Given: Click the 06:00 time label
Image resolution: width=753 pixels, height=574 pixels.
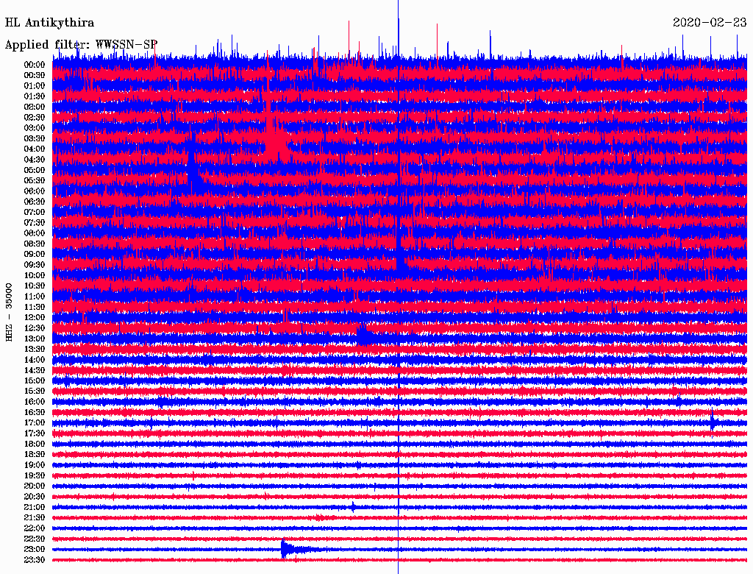Looking at the screenshot, I should [x=35, y=191].
